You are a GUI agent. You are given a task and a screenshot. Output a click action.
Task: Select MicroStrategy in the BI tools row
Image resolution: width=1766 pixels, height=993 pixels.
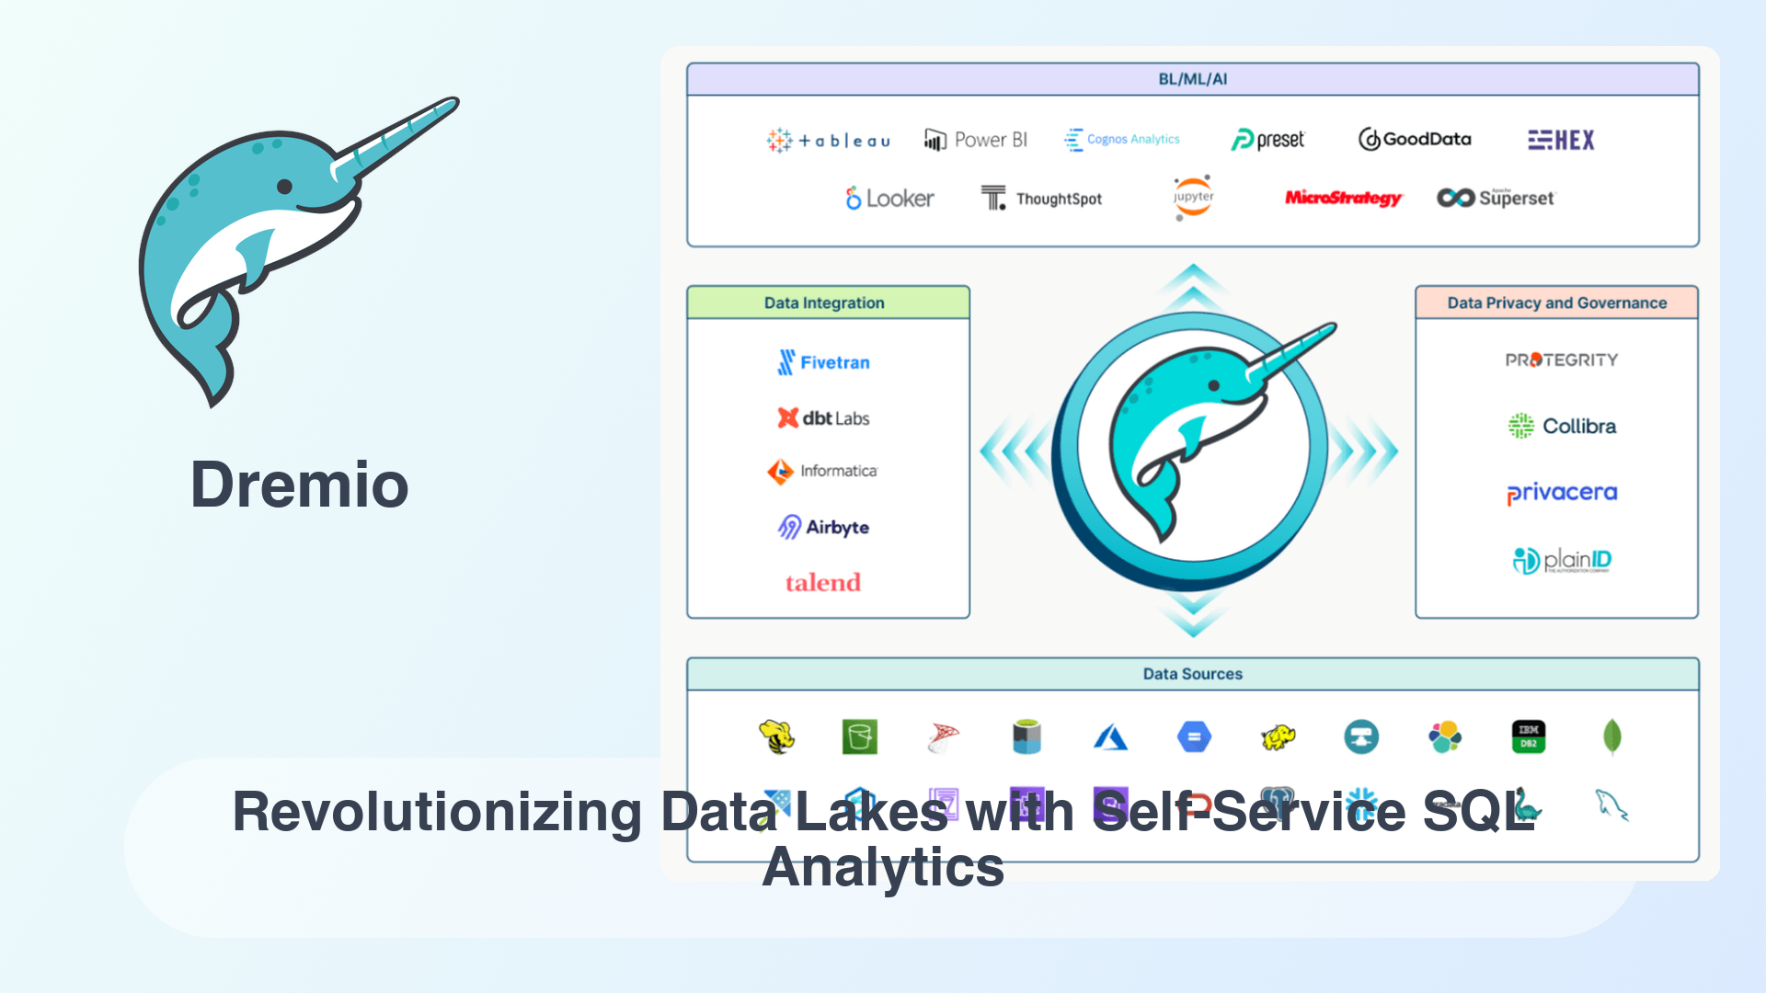coord(1343,199)
